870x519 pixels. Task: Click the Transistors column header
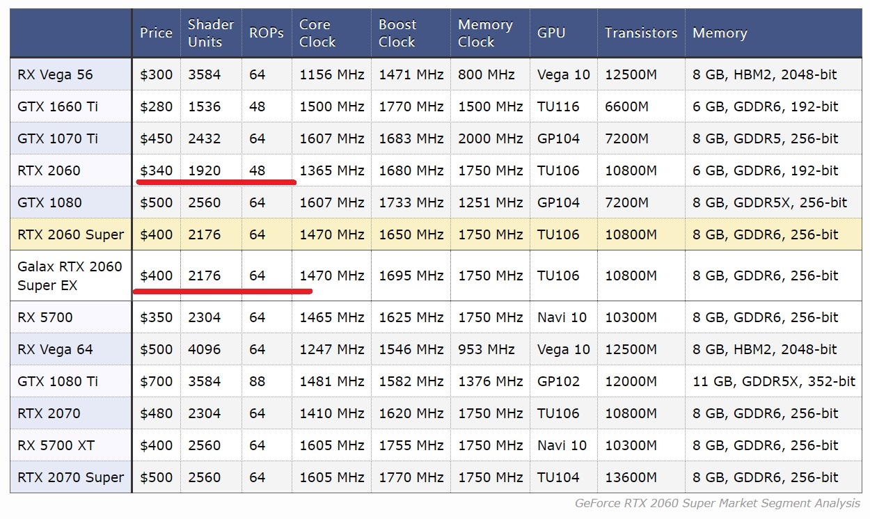point(640,33)
